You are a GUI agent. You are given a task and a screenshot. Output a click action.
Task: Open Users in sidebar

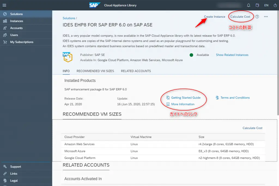tap(26, 35)
